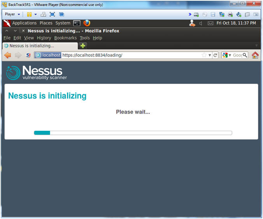Open Firefox History menu
This screenshot has height=219, width=263.
pyautogui.click(x=44, y=38)
